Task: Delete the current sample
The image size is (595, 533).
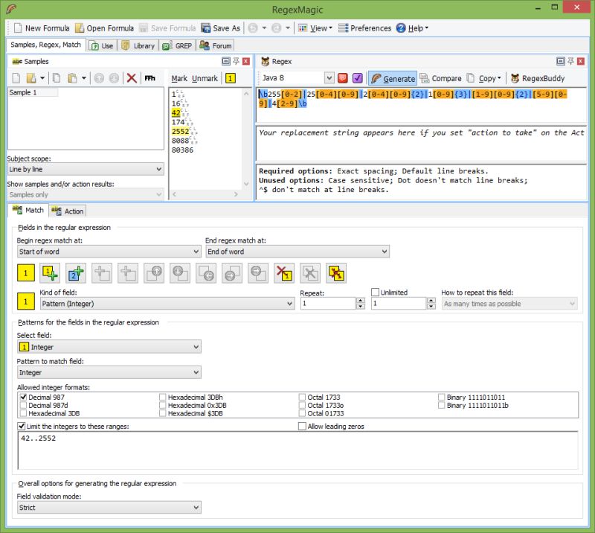Action: click(x=130, y=77)
